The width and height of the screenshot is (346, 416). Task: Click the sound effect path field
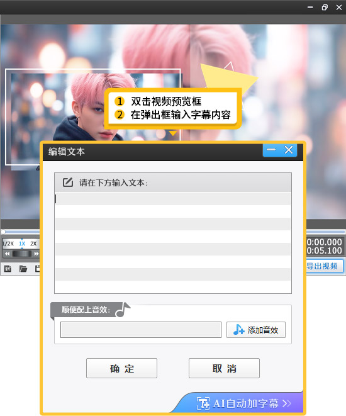(141, 330)
